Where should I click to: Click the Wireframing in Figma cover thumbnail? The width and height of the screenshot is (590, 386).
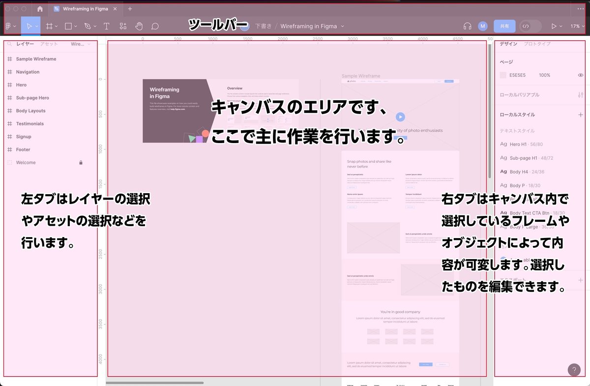coord(221,111)
